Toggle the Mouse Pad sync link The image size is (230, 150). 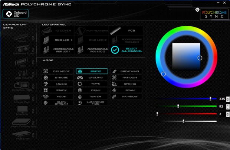[x=33, y=99]
